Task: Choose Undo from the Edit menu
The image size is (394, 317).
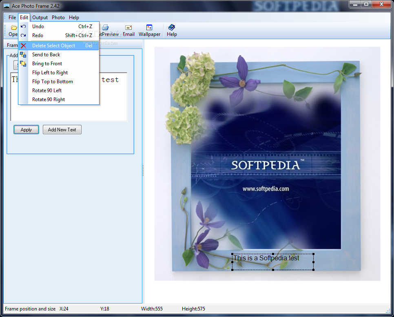Action: click(59, 27)
